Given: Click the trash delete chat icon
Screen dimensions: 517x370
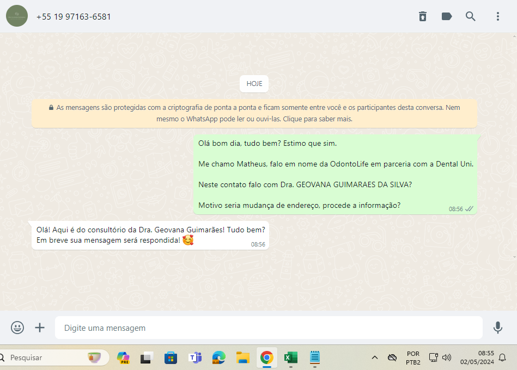Looking at the screenshot, I should coord(423,16).
